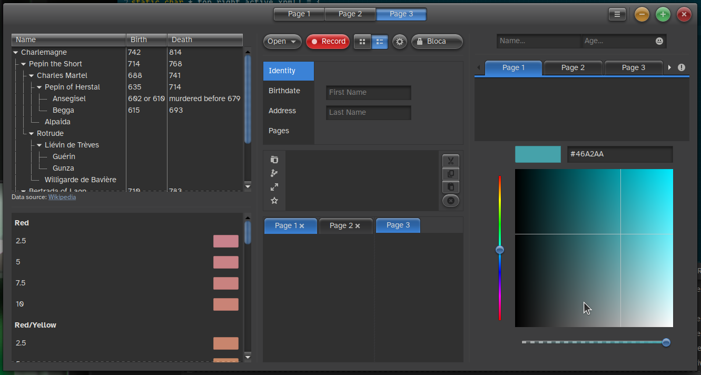The width and height of the screenshot is (701, 375).
Task: Select Page 3 tab in bottom notebook
Action: [x=398, y=225]
